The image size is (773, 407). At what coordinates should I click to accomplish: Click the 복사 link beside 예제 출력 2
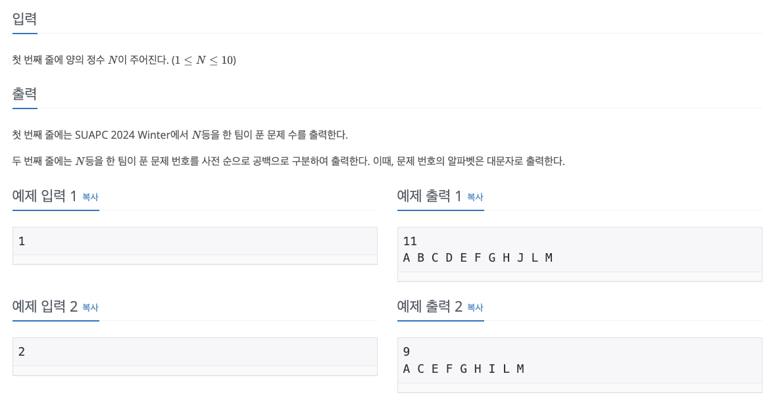475,308
